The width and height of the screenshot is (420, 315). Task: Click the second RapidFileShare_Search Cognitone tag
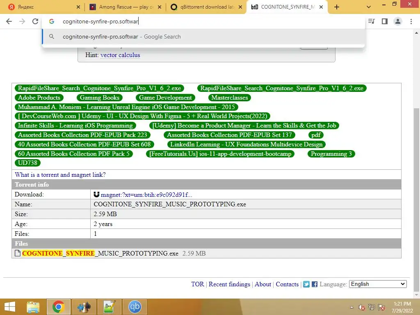282,88
